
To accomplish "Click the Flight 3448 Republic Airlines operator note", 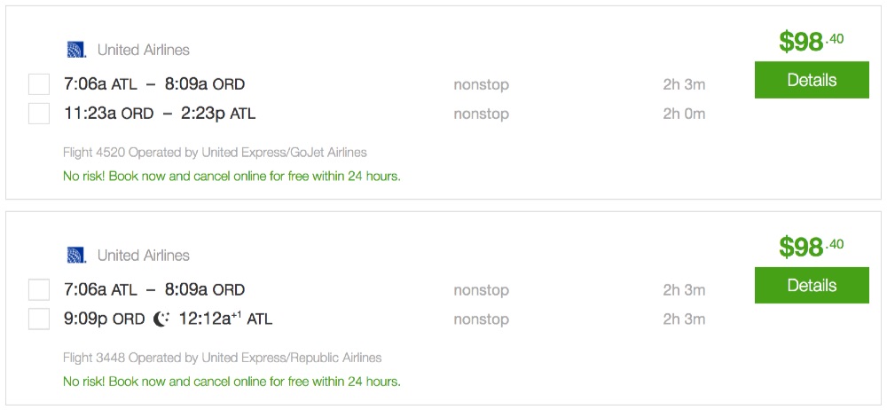I will tap(222, 359).
